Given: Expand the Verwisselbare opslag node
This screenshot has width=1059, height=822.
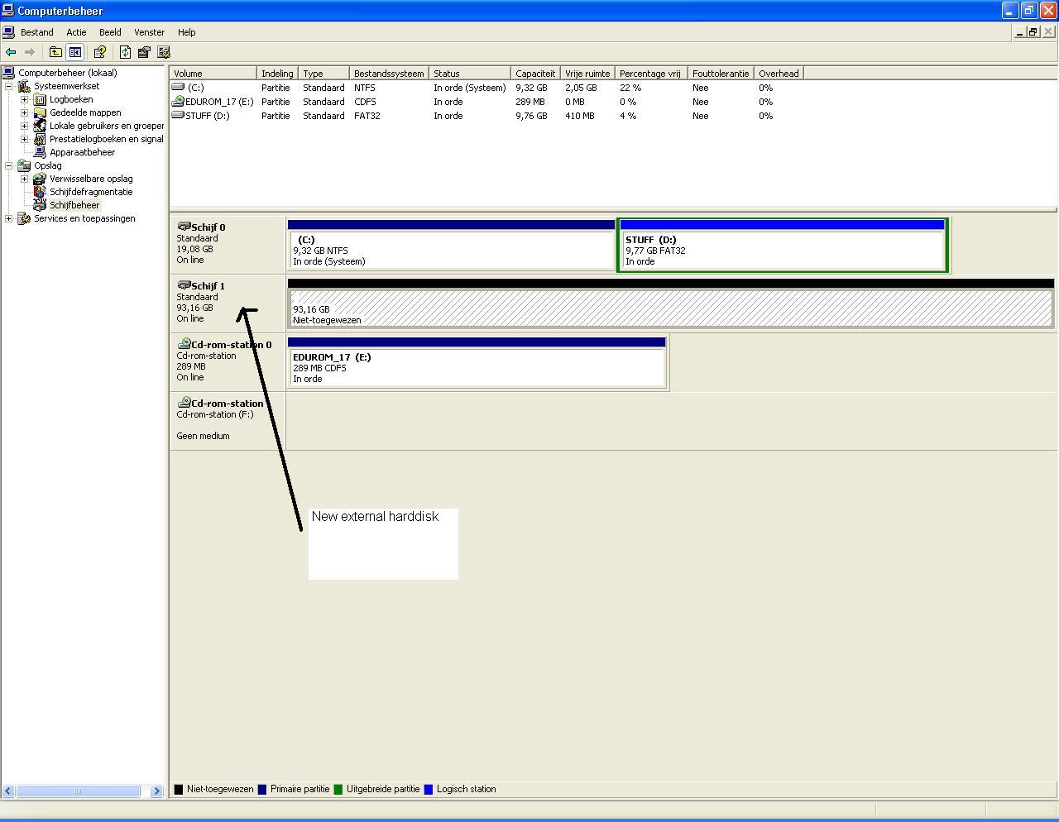Looking at the screenshot, I should [25, 179].
